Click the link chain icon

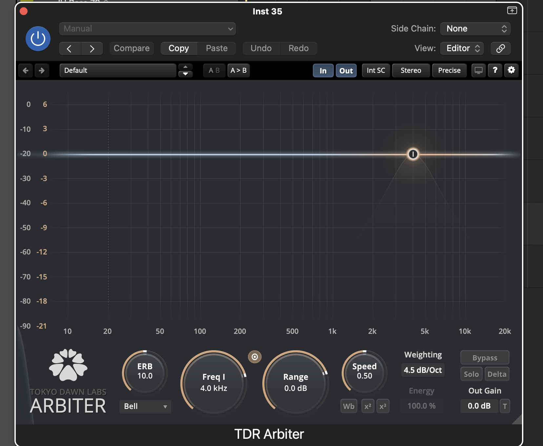pyautogui.click(x=500, y=49)
